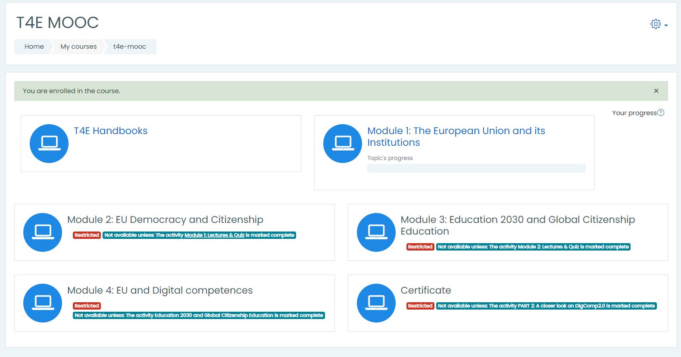This screenshot has height=357, width=681.
Task: Click the 'Topic's progress' label
Action: coord(390,158)
